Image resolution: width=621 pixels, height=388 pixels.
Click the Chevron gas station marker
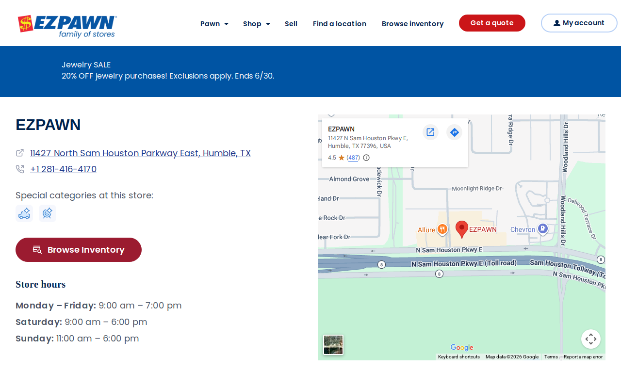[x=543, y=229]
